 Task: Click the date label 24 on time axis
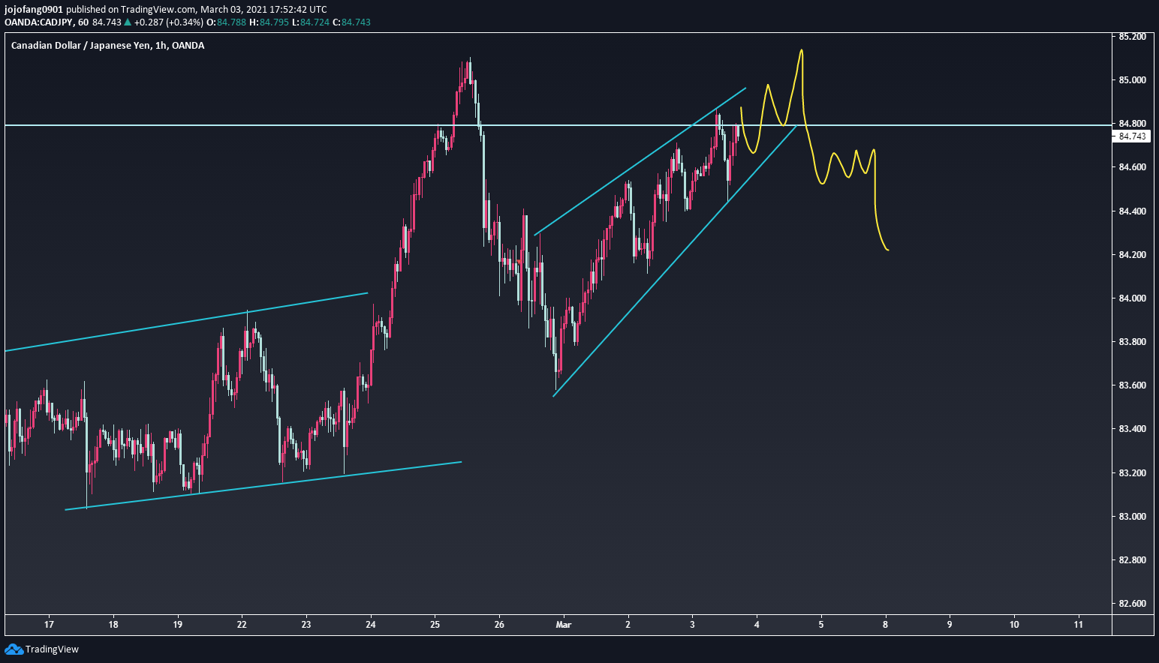pyautogui.click(x=371, y=625)
